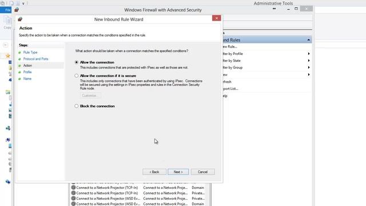This screenshot has width=366, height=206.
Task: Click the grayed Customize button
Action: point(90,96)
